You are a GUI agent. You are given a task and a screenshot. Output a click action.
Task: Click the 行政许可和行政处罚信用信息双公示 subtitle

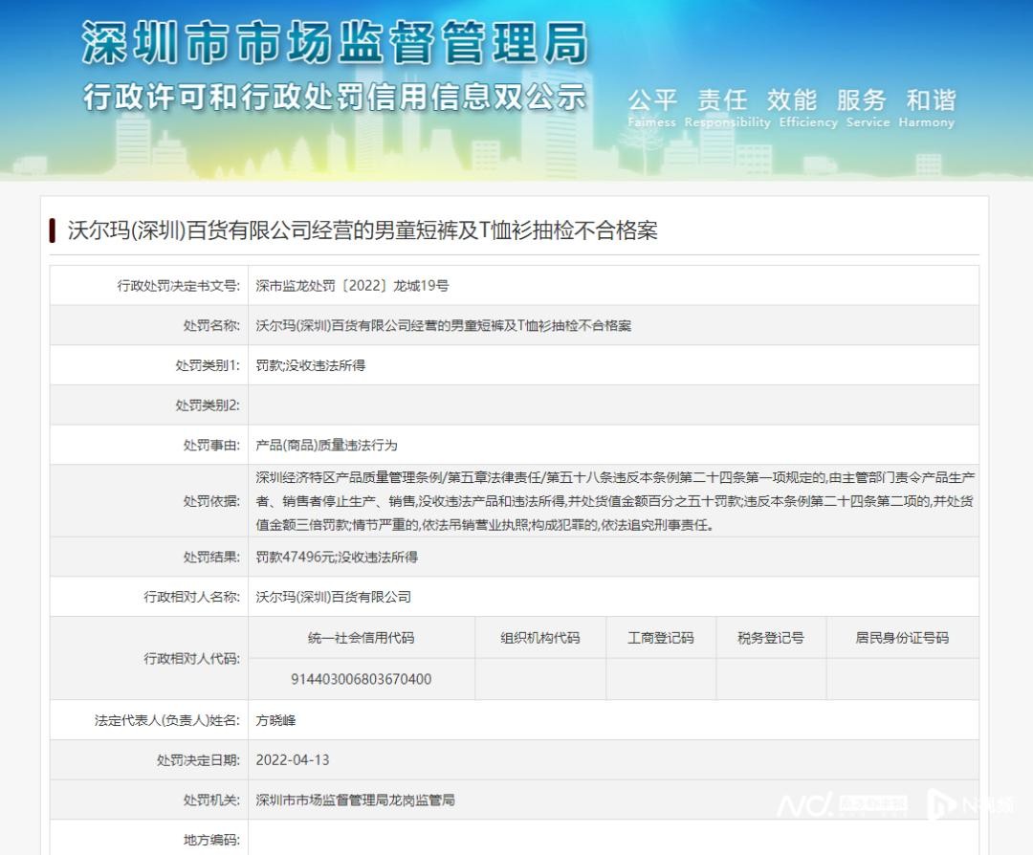pyautogui.click(x=335, y=97)
